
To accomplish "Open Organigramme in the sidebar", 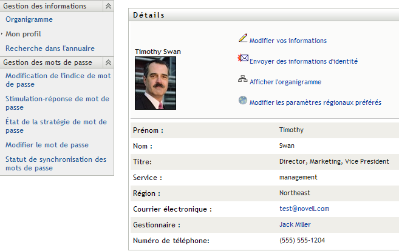I will tap(29, 19).
